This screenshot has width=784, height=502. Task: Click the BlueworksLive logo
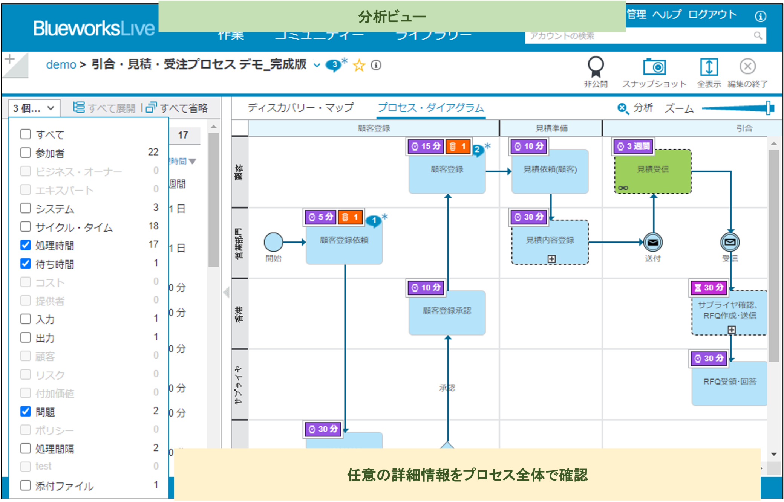94,28
